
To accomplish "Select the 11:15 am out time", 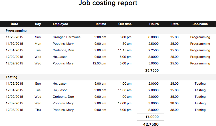I will pos(125,50).
